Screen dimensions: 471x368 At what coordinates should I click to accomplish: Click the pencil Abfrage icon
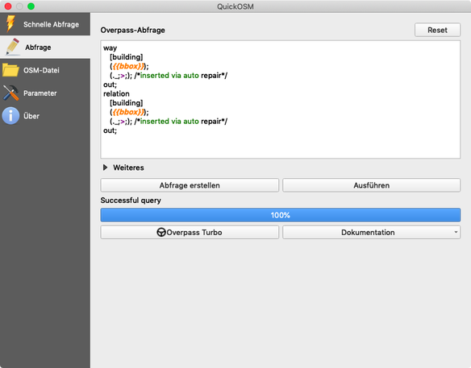[x=12, y=47]
